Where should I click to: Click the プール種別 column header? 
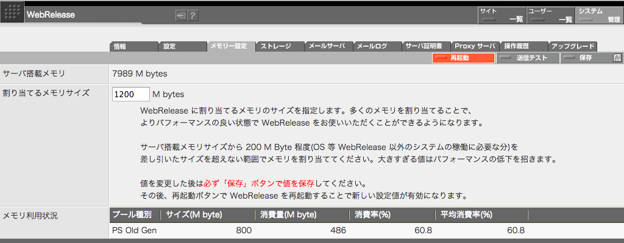(132, 215)
